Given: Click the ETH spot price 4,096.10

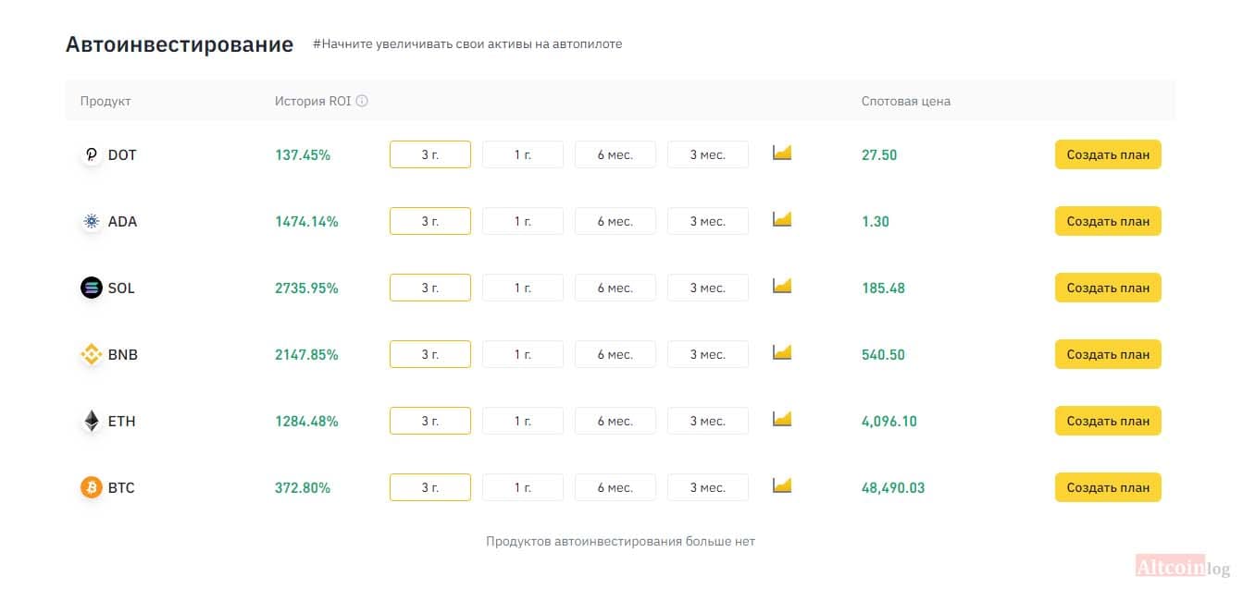Looking at the screenshot, I should click(x=889, y=421).
